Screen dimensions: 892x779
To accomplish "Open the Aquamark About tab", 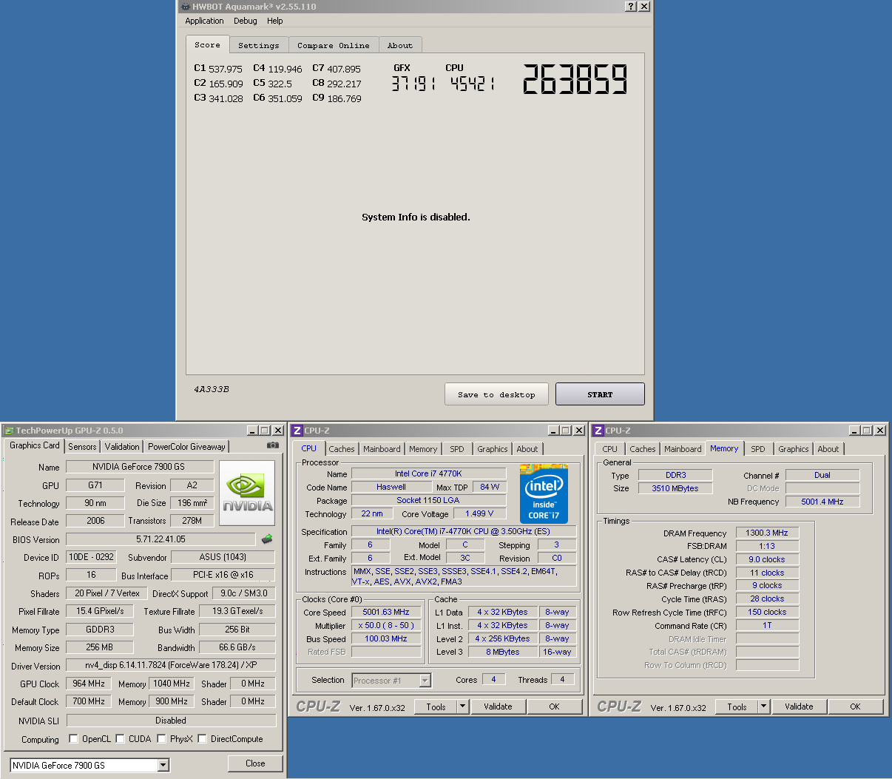I will coord(400,45).
